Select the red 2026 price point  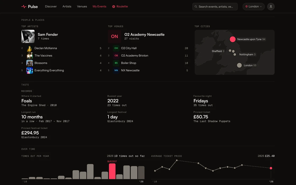click(x=271, y=168)
